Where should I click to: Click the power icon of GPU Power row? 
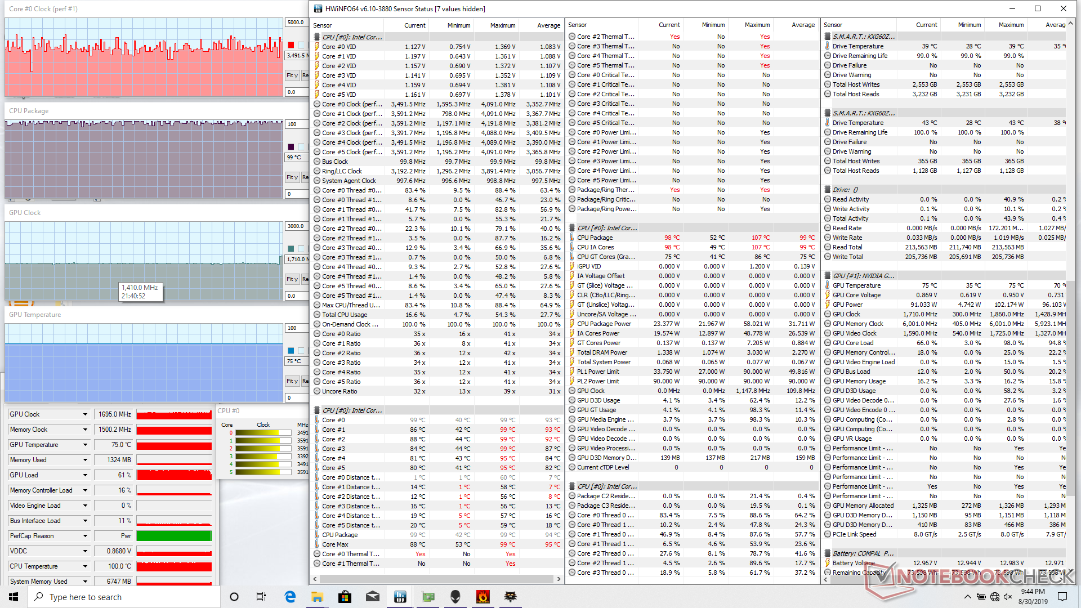(x=828, y=305)
